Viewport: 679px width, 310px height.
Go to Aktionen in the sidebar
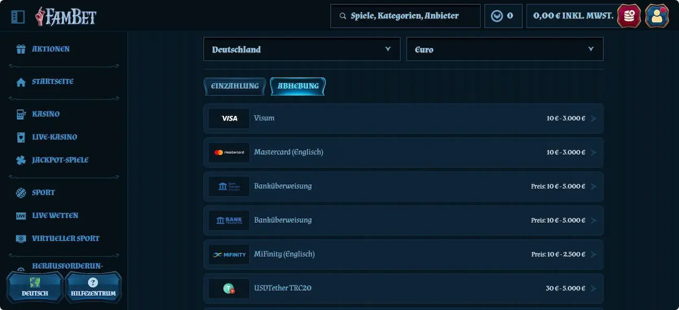tap(51, 49)
